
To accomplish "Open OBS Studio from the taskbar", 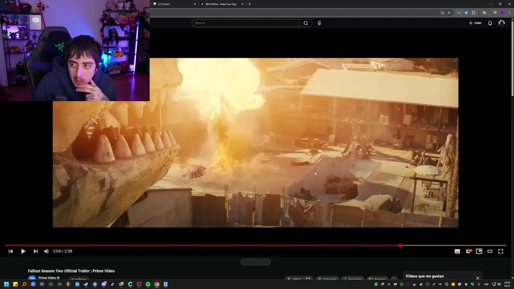I will [139, 284].
